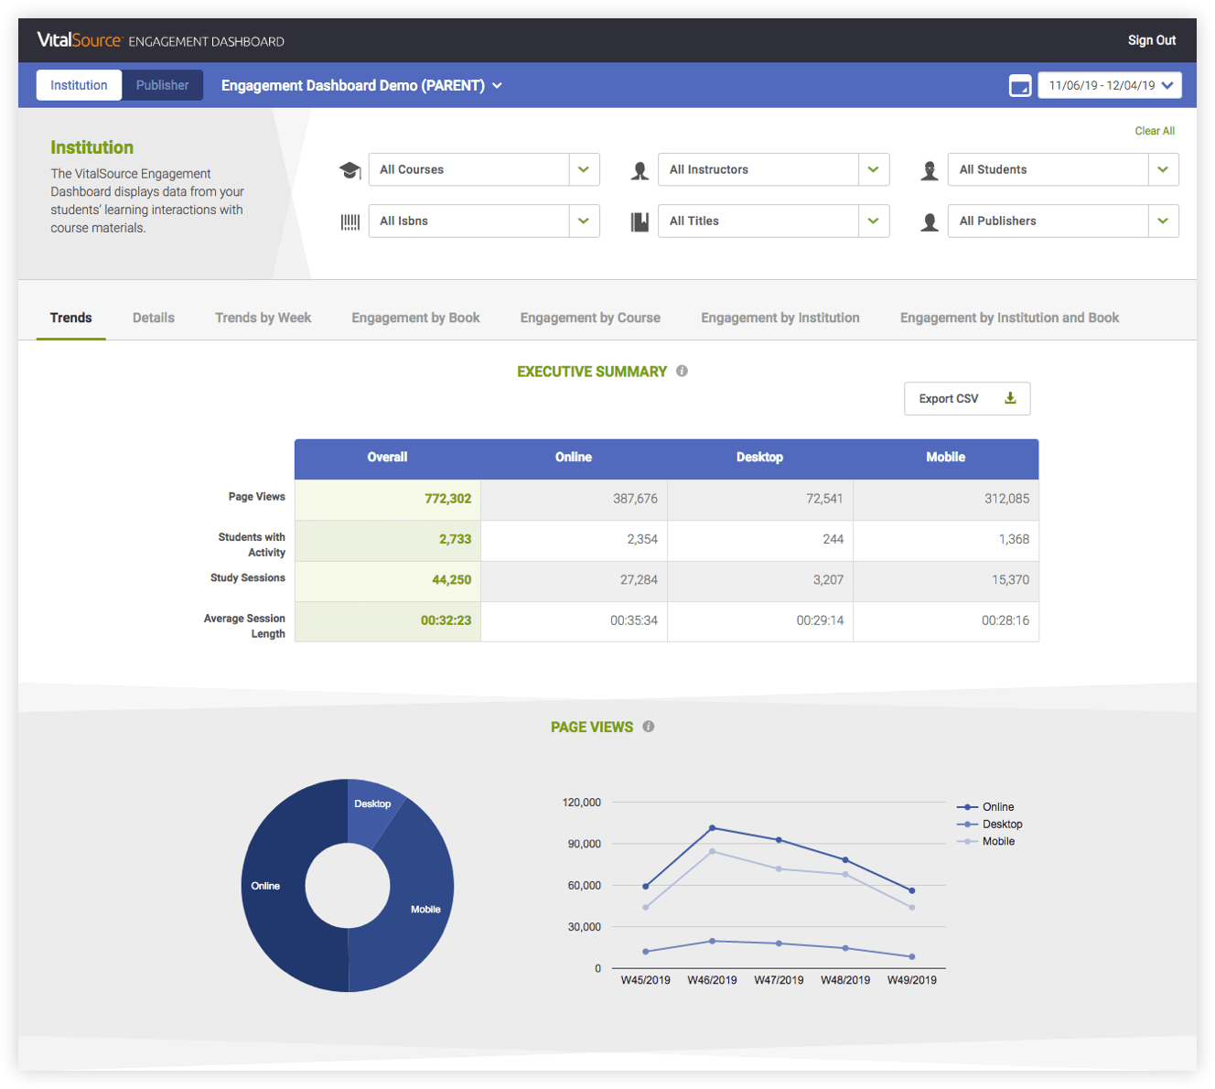Click Online data point at W46/2019
Image resolution: width=1215 pixels, height=1089 pixels.
(713, 828)
